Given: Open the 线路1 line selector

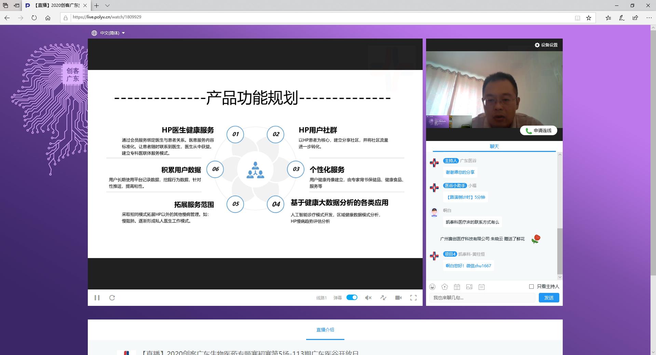Looking at the screenshot, I should coord(321,297).
